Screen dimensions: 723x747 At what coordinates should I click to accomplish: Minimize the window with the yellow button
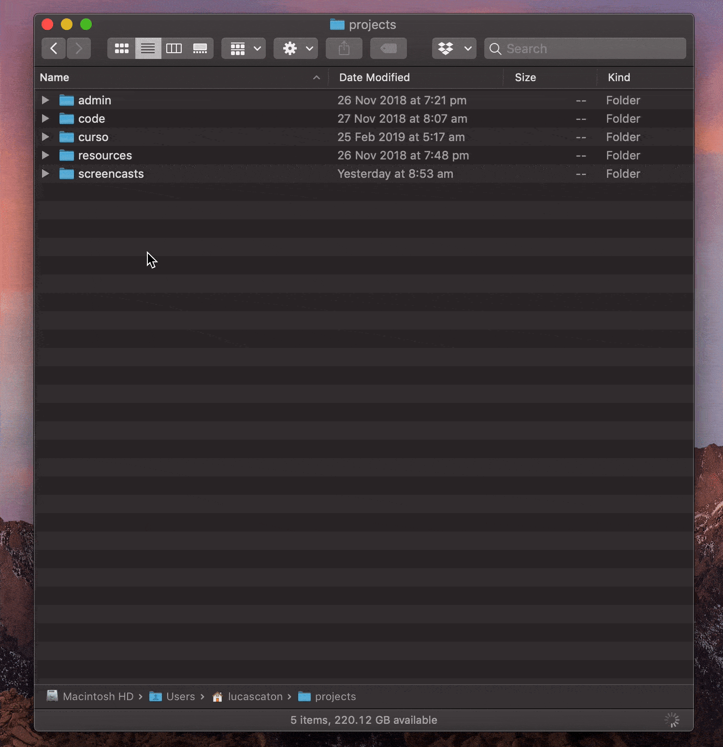click(67, 24)
